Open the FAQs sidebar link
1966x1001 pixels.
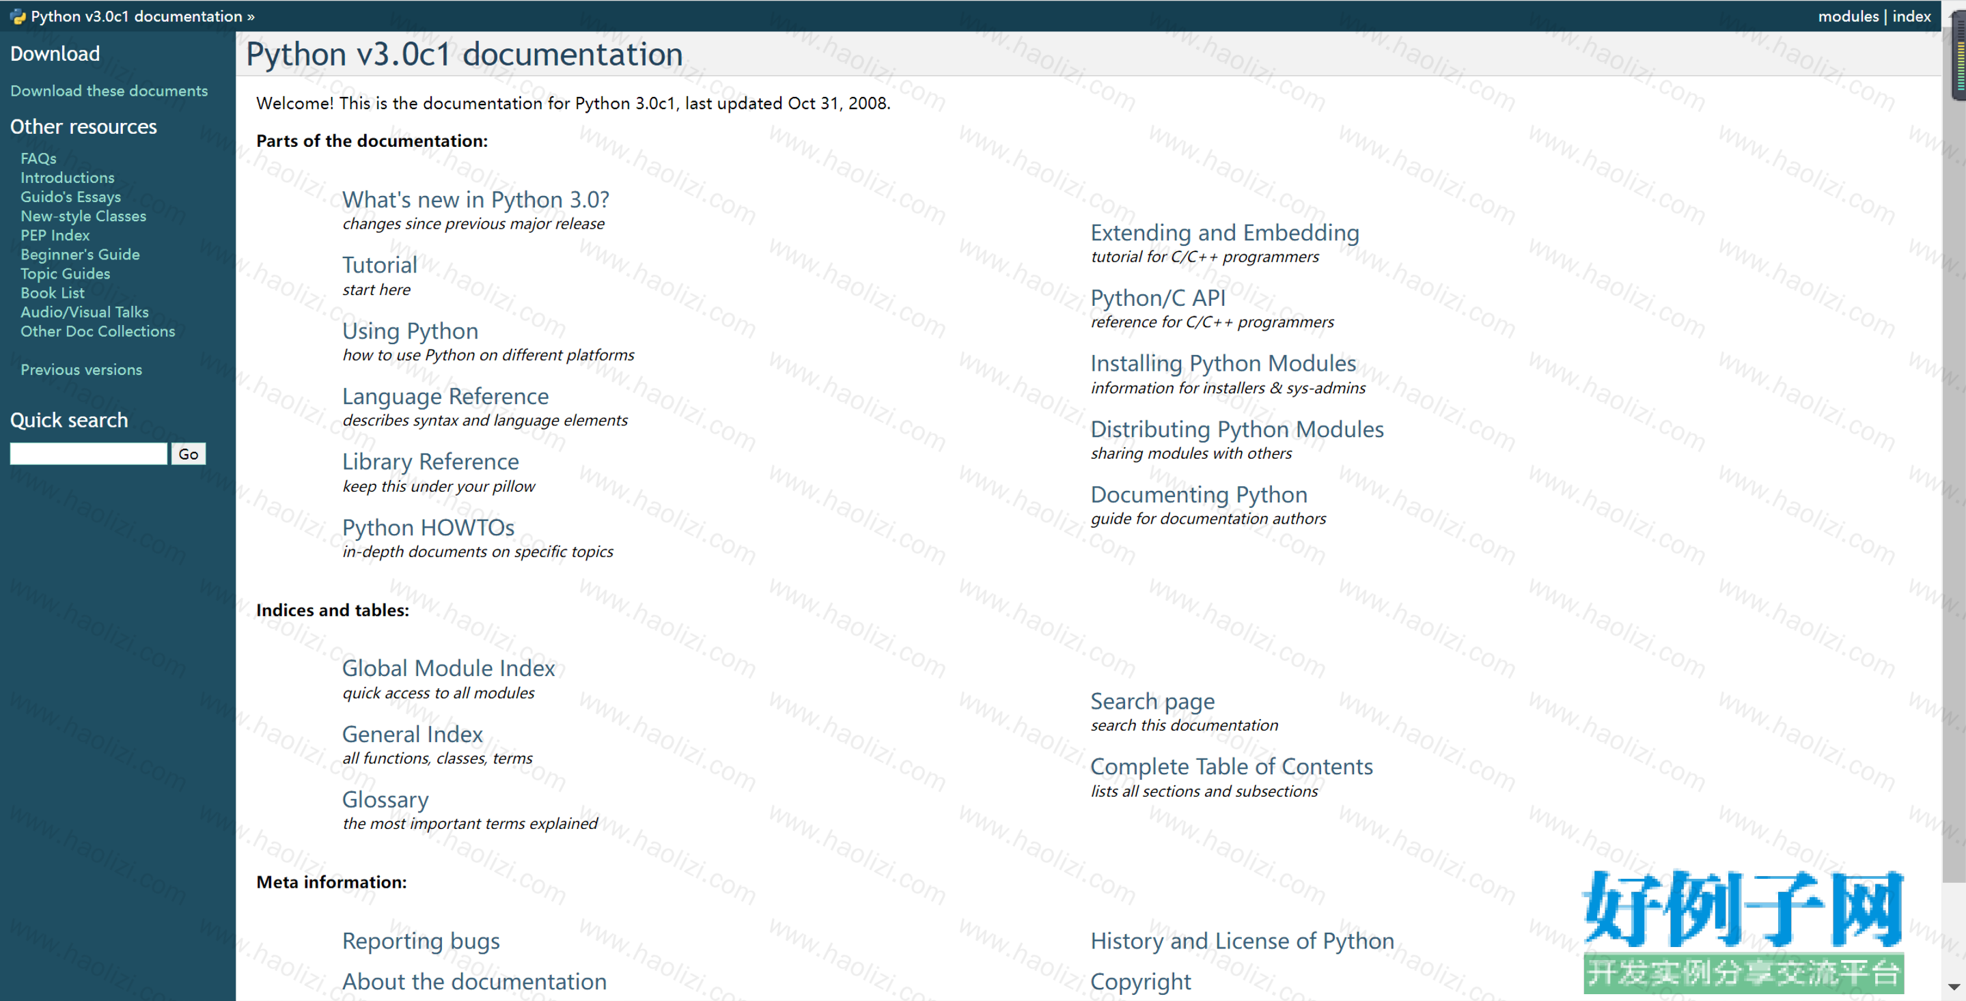click(39, 158)
